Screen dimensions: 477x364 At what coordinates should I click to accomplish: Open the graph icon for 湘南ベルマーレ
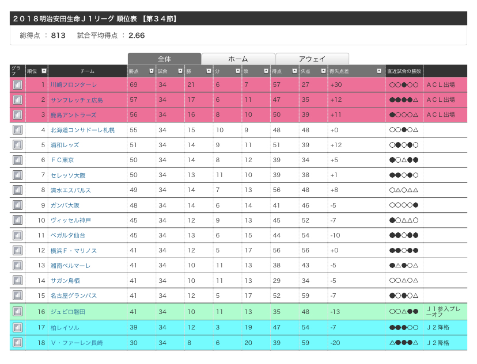coord(17,265)
